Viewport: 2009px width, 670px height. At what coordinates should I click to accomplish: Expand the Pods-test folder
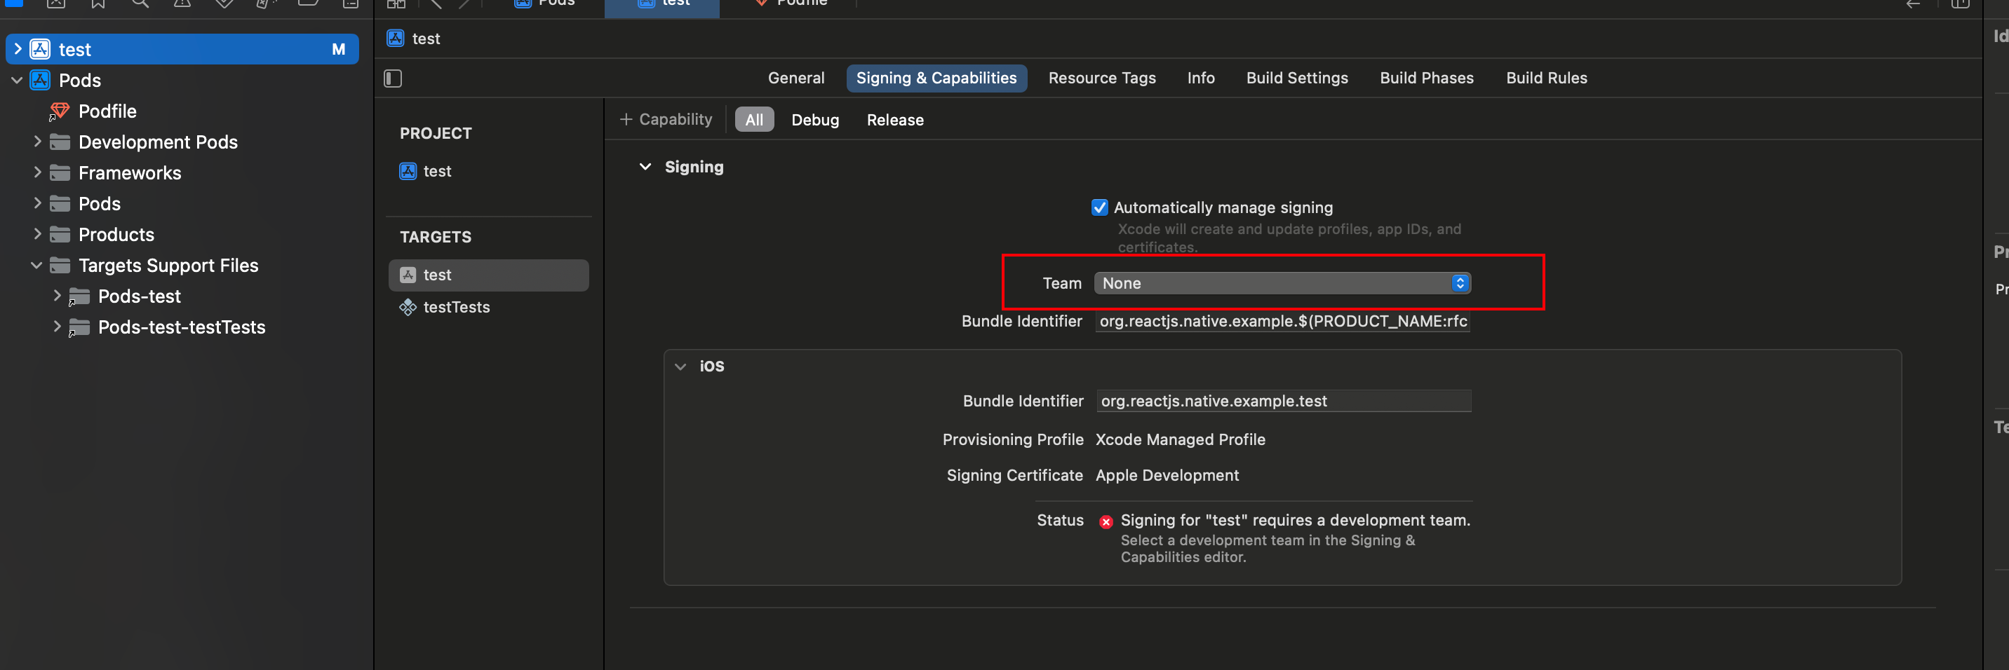[x=56, y=295]
